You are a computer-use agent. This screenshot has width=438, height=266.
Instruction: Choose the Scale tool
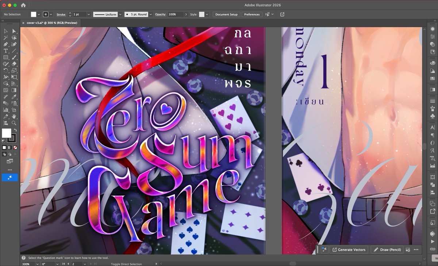click(14, 70)
